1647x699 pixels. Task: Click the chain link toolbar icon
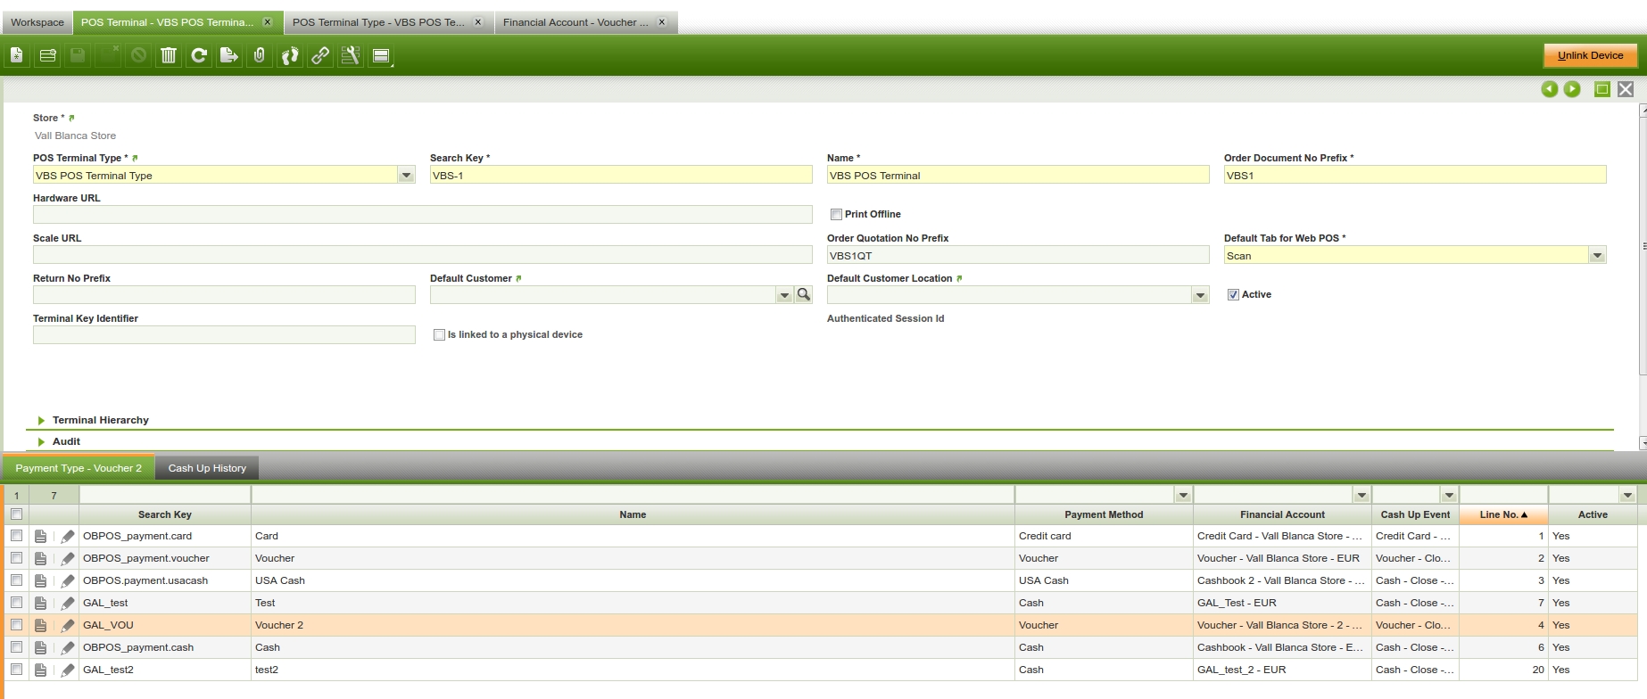click(x=320, y=55)
